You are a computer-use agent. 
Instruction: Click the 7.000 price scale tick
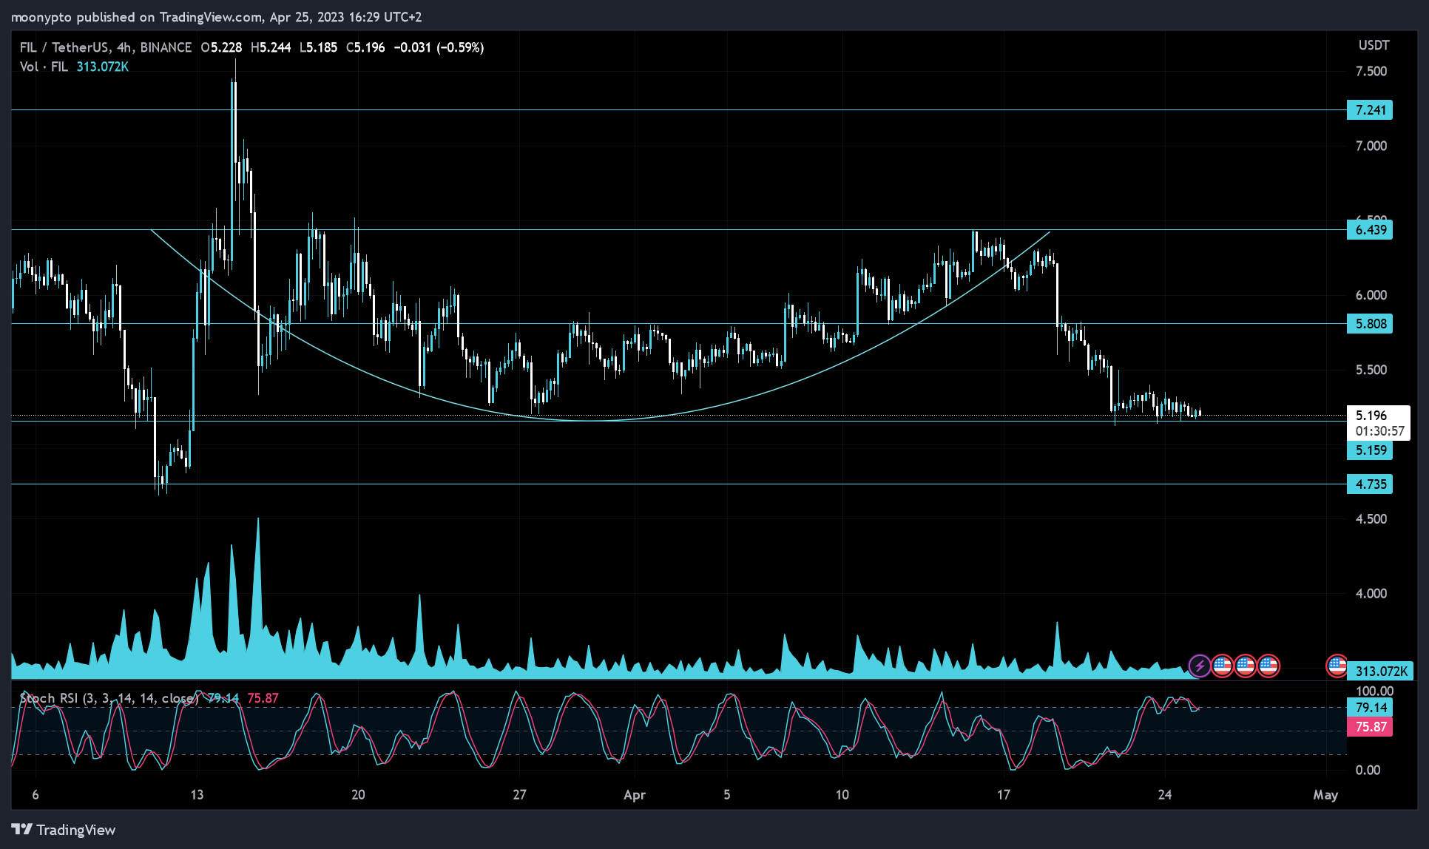point(1371,146)
